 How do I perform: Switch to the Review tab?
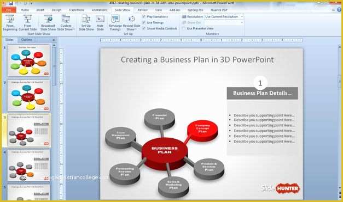coord(143,10)
